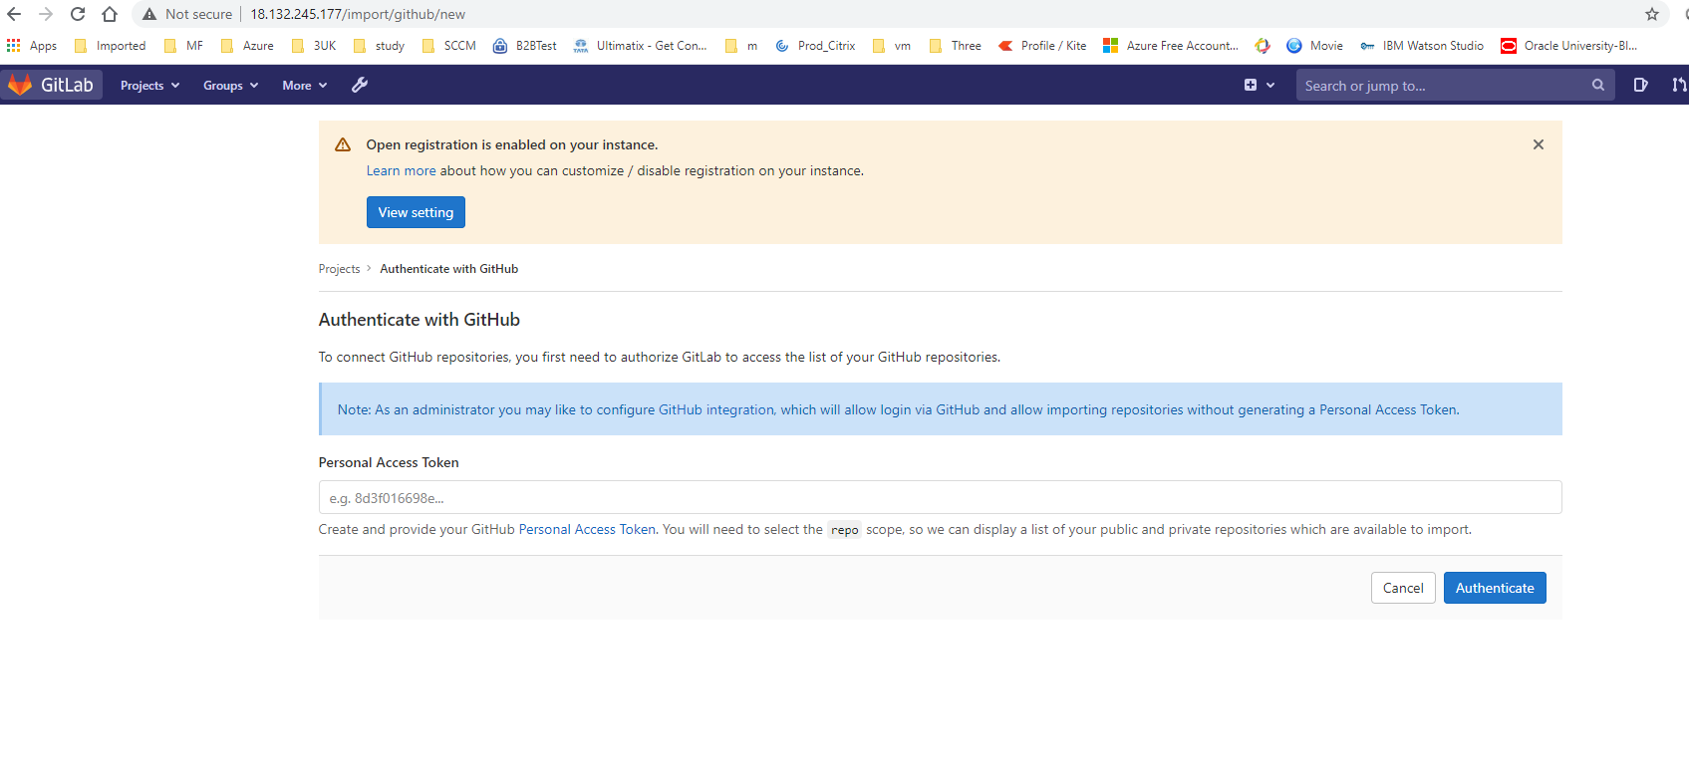Click the Not secure warning icon
1689x784 pixels.
point(149,14)
